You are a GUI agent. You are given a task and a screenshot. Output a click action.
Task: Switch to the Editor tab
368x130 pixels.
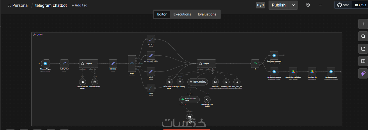pos(162,14)
